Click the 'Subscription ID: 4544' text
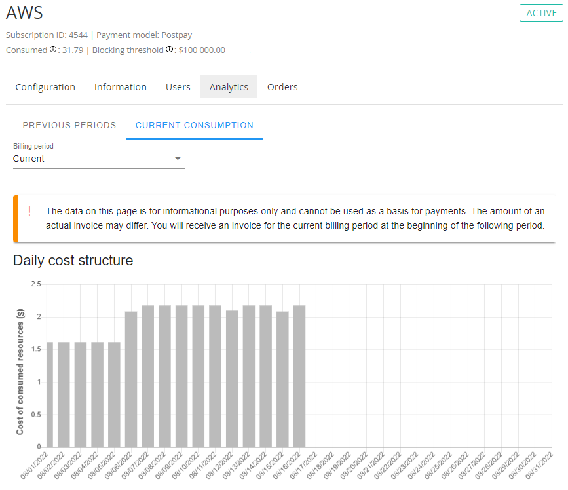The image size is (568, 490). click(47, 35)
